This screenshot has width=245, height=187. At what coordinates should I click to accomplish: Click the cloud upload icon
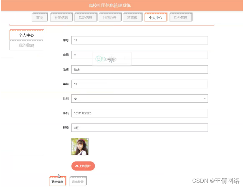point(77,166)
